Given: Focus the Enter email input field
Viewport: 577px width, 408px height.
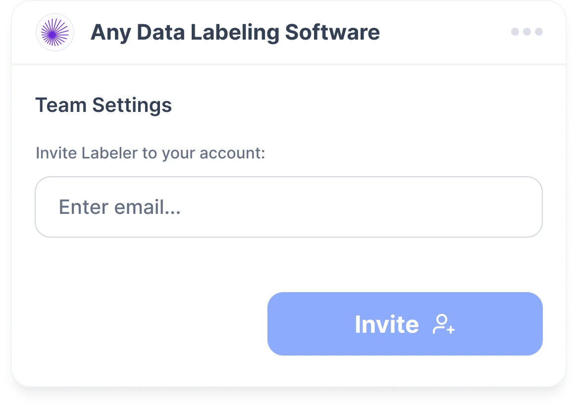Looking at the screenshot, I should [288, 207].
